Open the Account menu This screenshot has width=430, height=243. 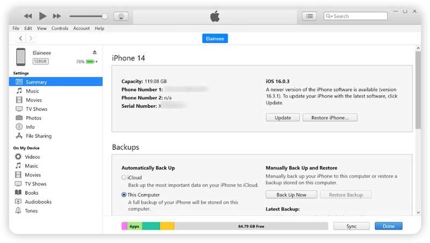[x=82, y=28]
